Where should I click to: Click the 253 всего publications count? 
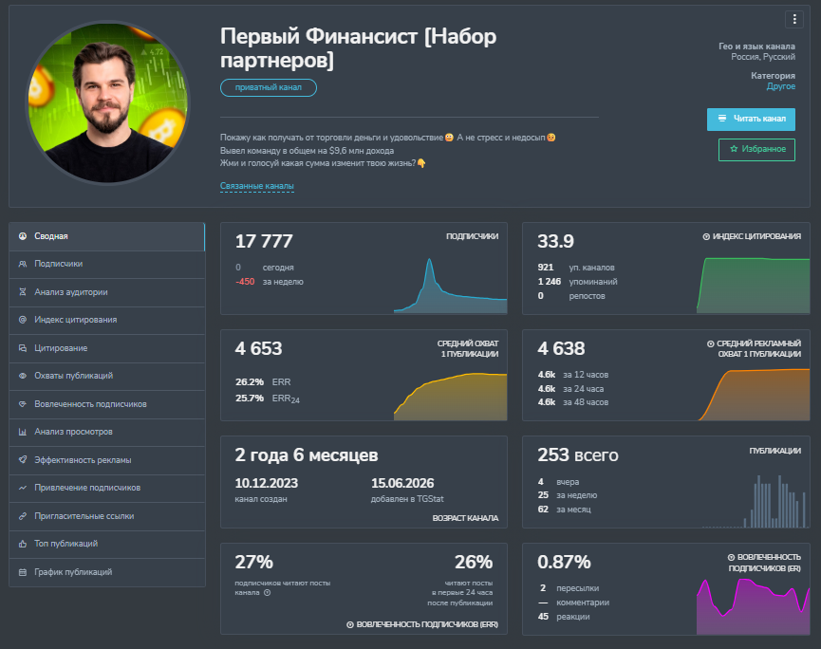[577, 454]
